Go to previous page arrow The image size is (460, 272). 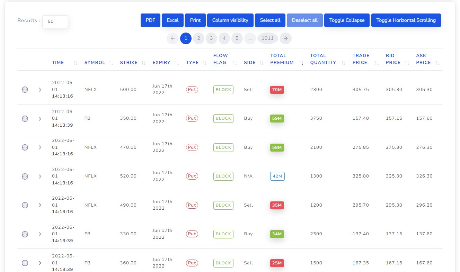tap(172, 38)
